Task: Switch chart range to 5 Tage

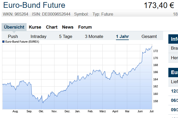Action: coord(66,36)
